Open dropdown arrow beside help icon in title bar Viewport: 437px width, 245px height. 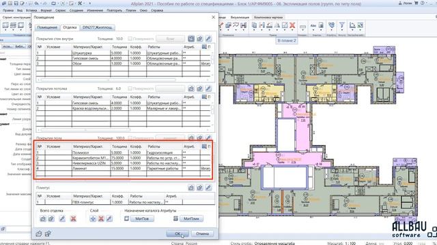427,3
